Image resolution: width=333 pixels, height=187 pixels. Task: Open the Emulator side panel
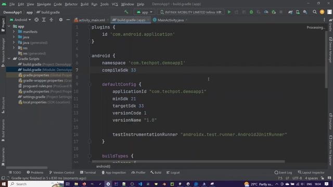330,122
